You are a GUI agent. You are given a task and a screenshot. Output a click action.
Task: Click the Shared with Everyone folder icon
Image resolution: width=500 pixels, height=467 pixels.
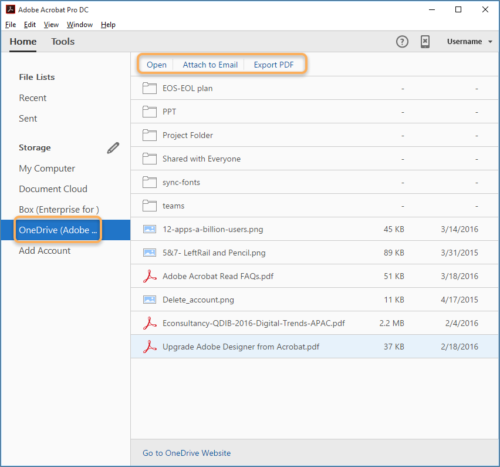150,159
